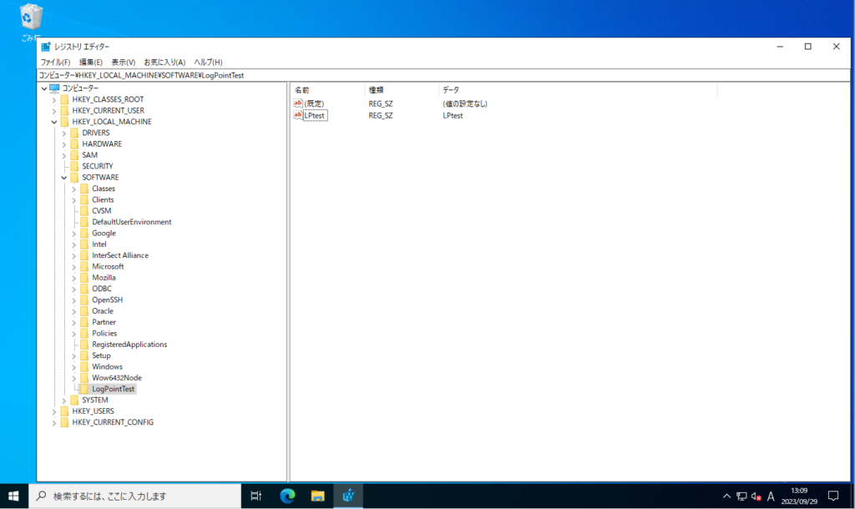855x509 pixels.
Task: Expand the SAM key chevron
Action: [x=63, y=155]
